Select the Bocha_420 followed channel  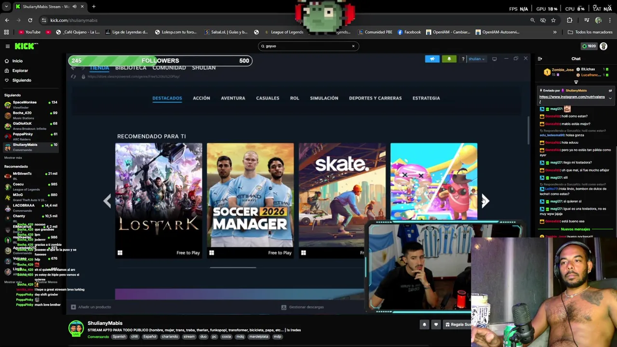pyautogui.click(x=30, y=115)
